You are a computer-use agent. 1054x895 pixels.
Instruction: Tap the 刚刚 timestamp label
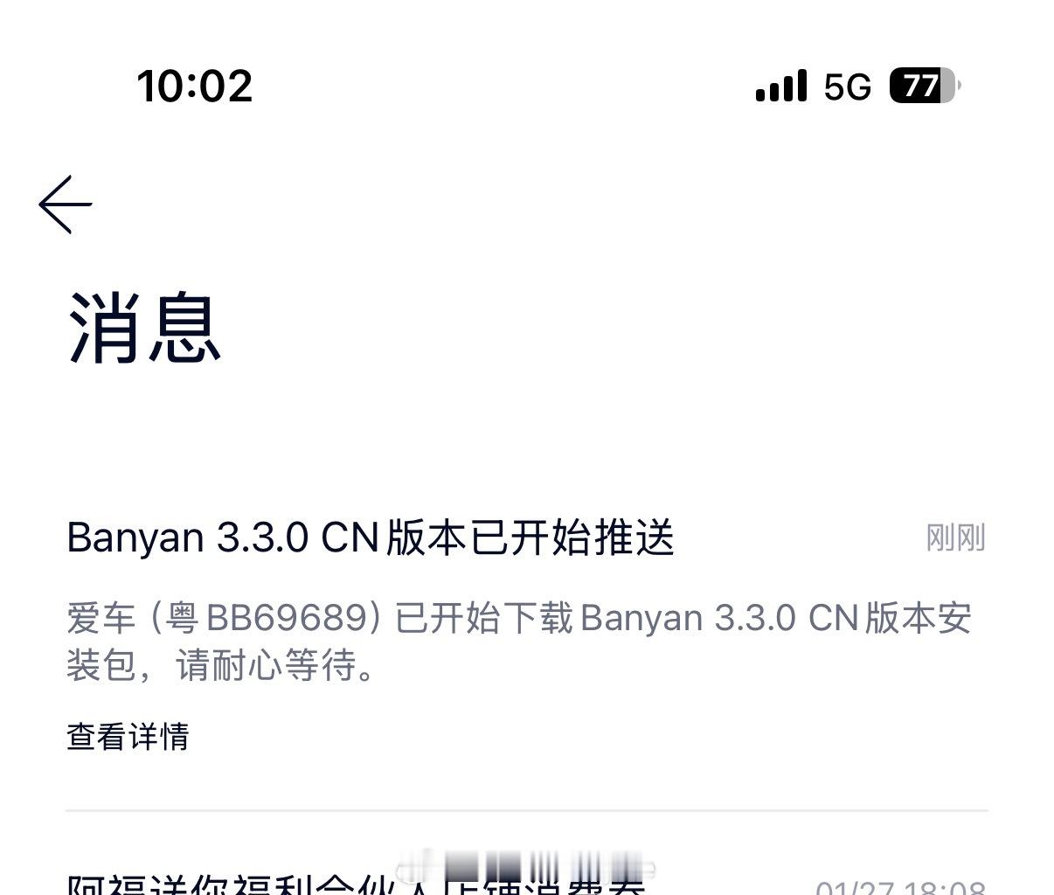pyautogui.click(x=956, y=538)
